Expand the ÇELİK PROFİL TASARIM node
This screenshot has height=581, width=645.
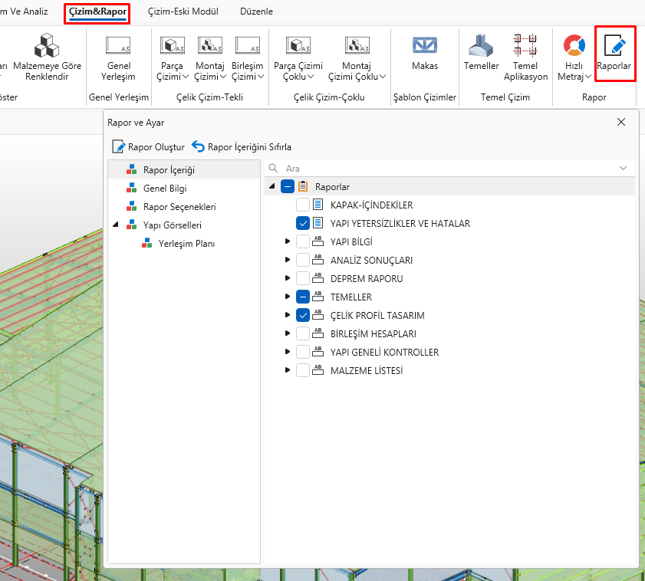tap(288, 315)
